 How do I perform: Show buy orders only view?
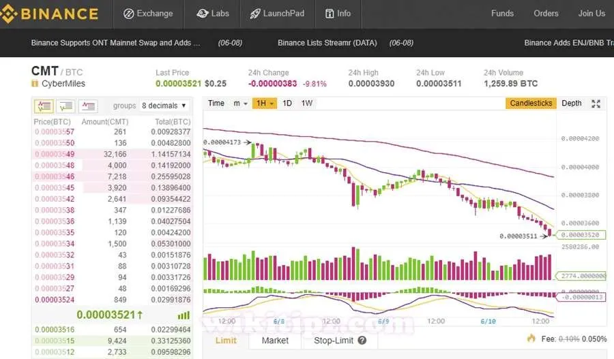click(65, 106)
